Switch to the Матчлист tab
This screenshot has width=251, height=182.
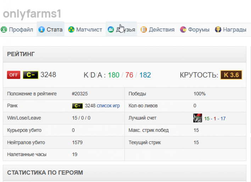coord(85,30)
